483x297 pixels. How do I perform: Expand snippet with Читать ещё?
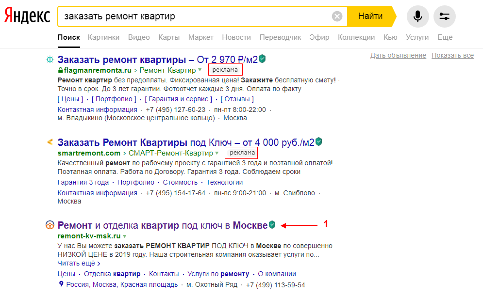(x=79, y=264)
